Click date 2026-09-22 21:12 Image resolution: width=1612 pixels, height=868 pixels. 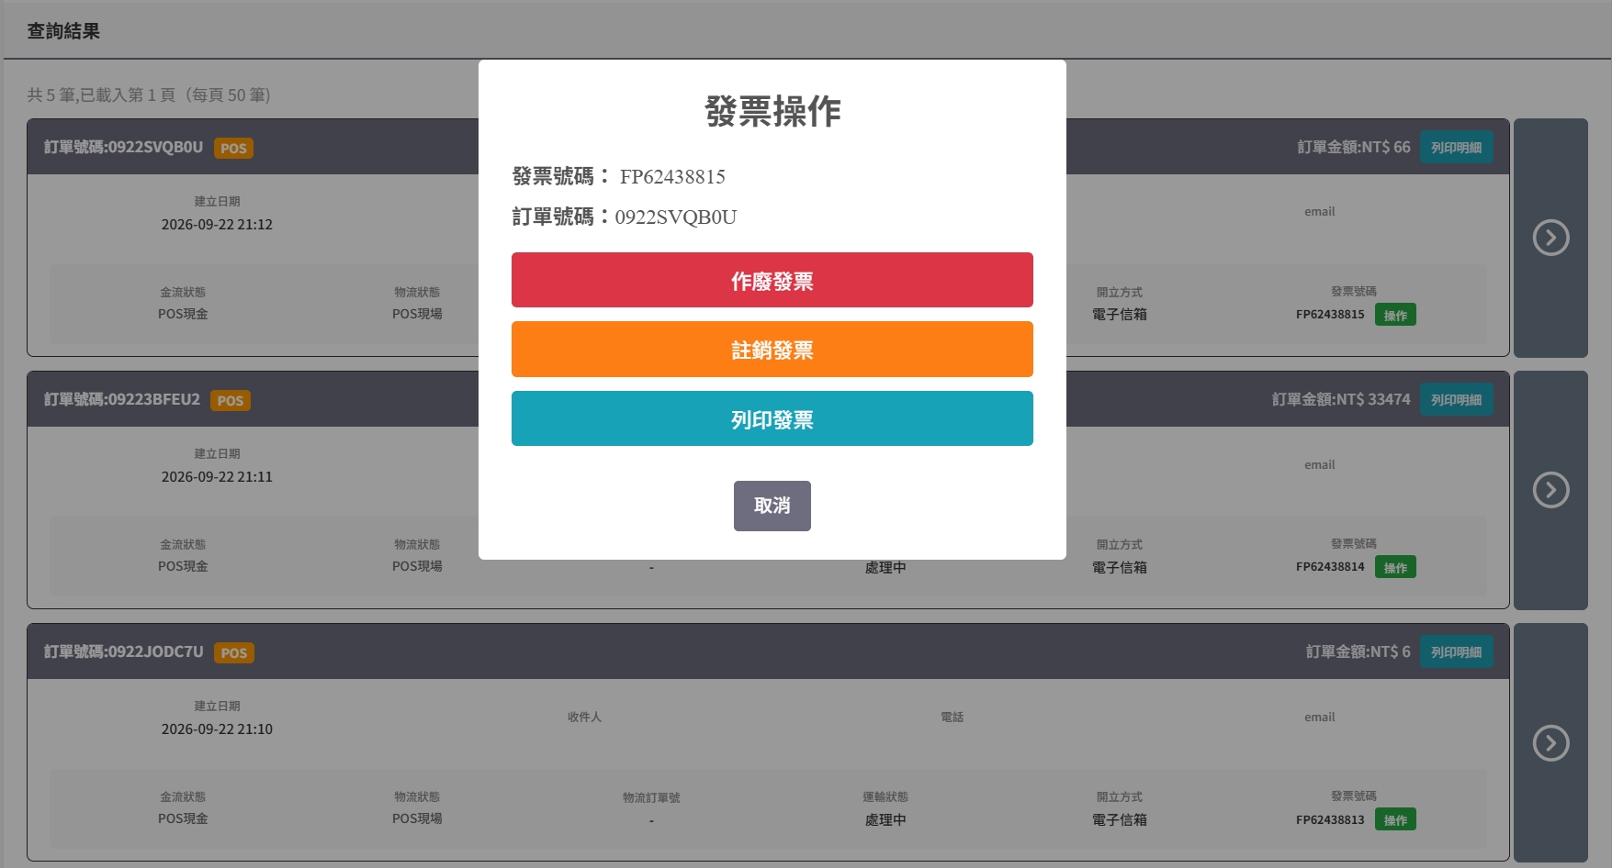tap(217, 224)
